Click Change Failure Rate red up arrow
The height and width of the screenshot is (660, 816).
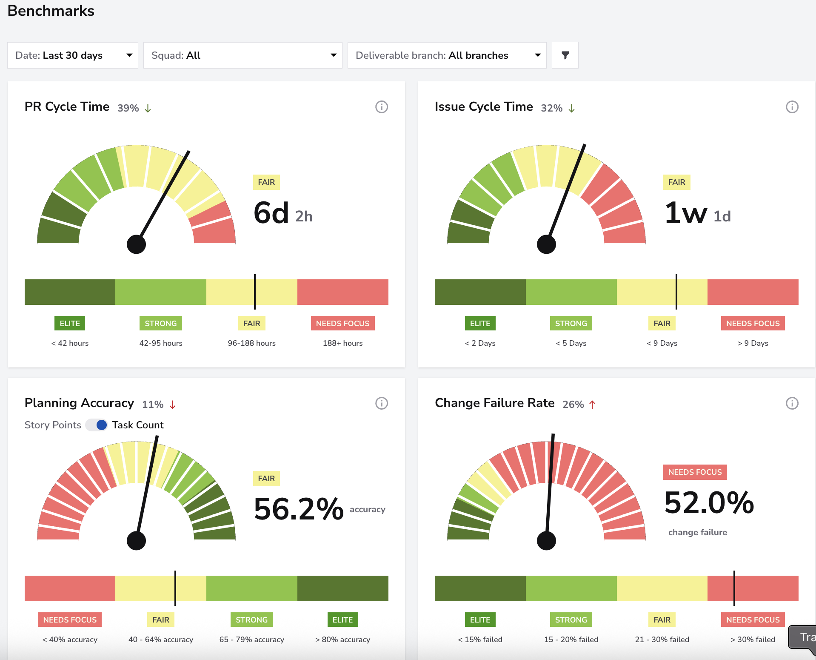592,405
